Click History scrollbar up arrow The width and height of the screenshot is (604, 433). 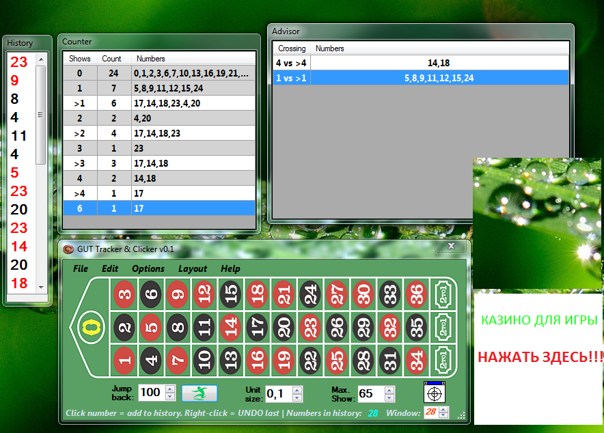tap(41, 59)
